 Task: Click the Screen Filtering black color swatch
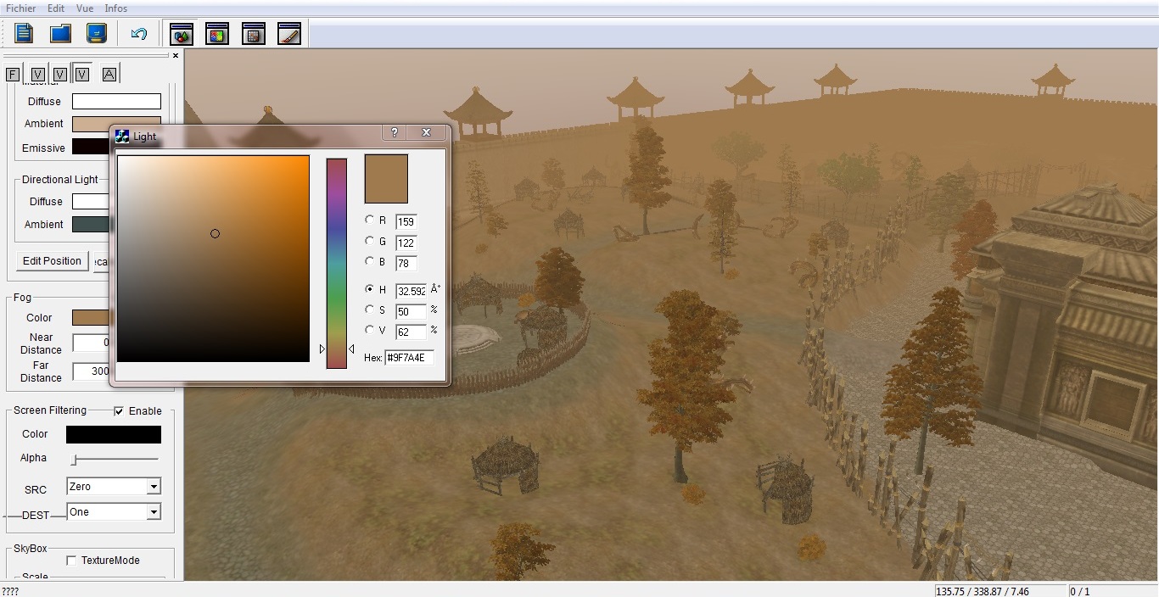click(x=114, y=434)
